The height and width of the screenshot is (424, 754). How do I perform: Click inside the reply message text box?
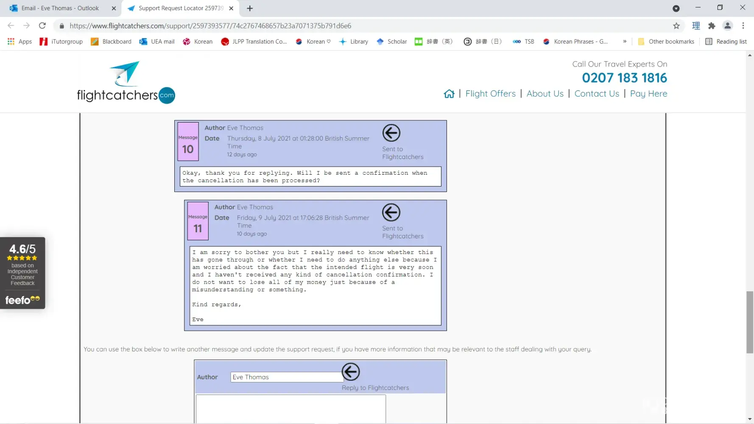click(291, 409)
